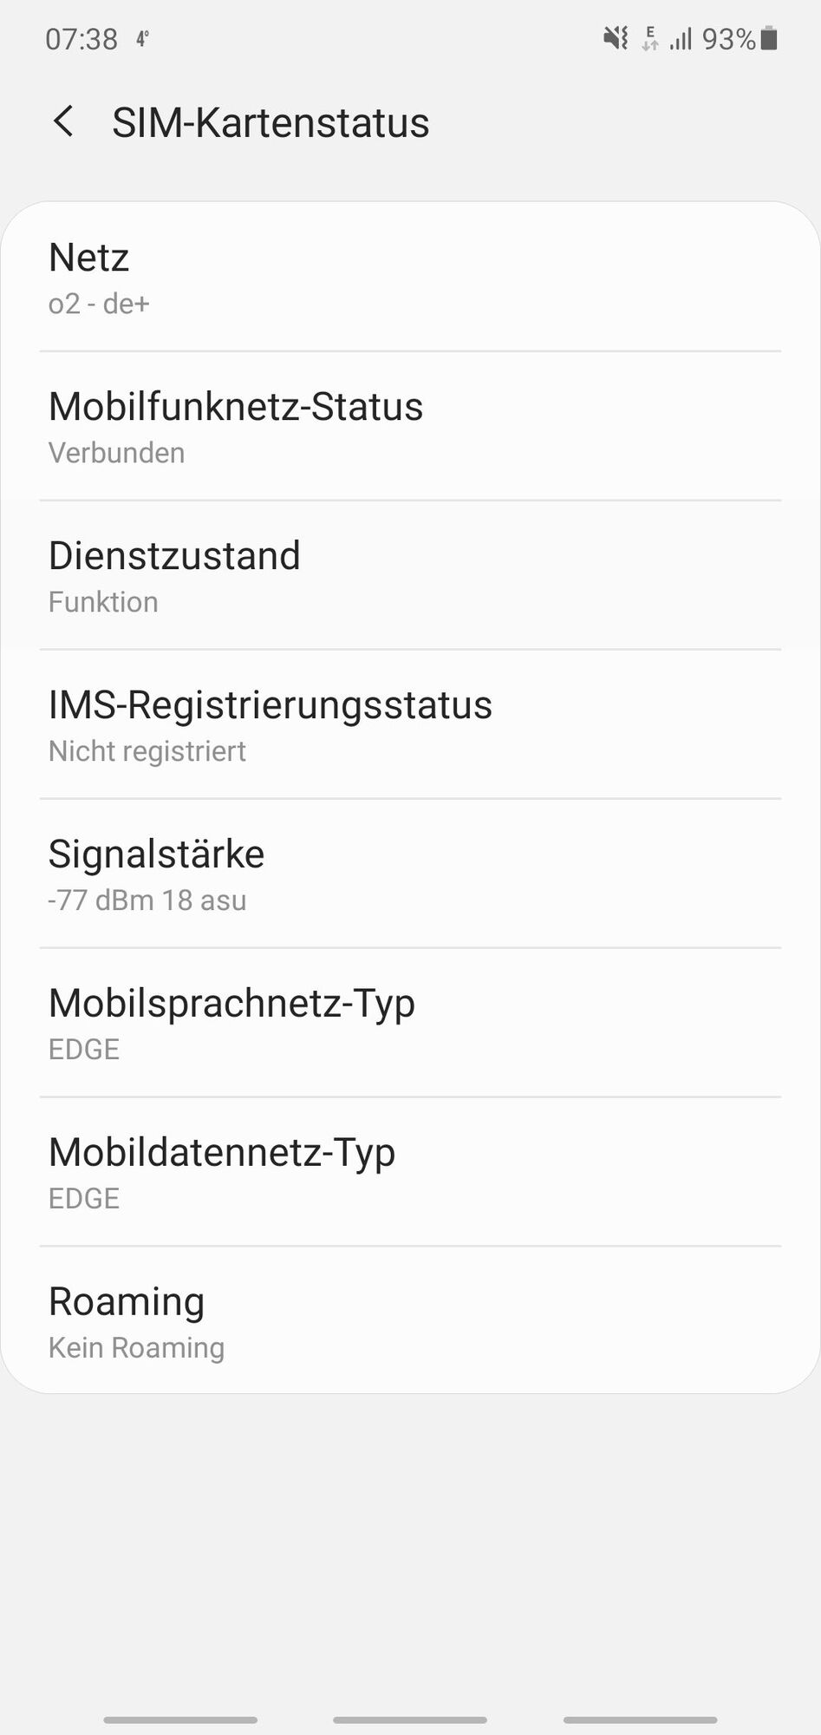Open the Netz o2 - de+ entry
821x1735 pixels.
click(410, 277)
